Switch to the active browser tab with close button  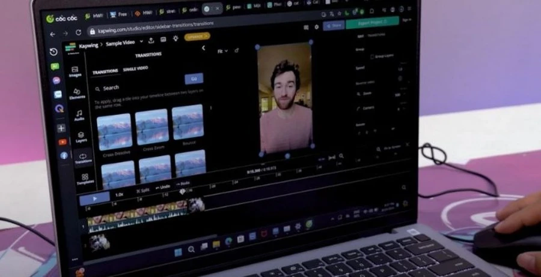click(212, 9)
